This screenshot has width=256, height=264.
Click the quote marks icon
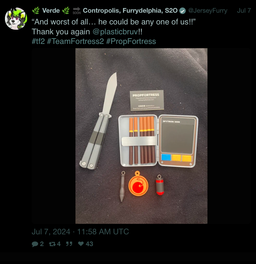69,244
